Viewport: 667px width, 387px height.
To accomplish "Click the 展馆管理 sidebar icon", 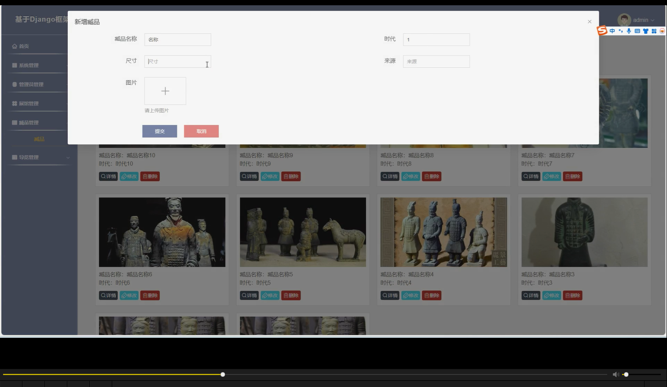I will 15,103.
